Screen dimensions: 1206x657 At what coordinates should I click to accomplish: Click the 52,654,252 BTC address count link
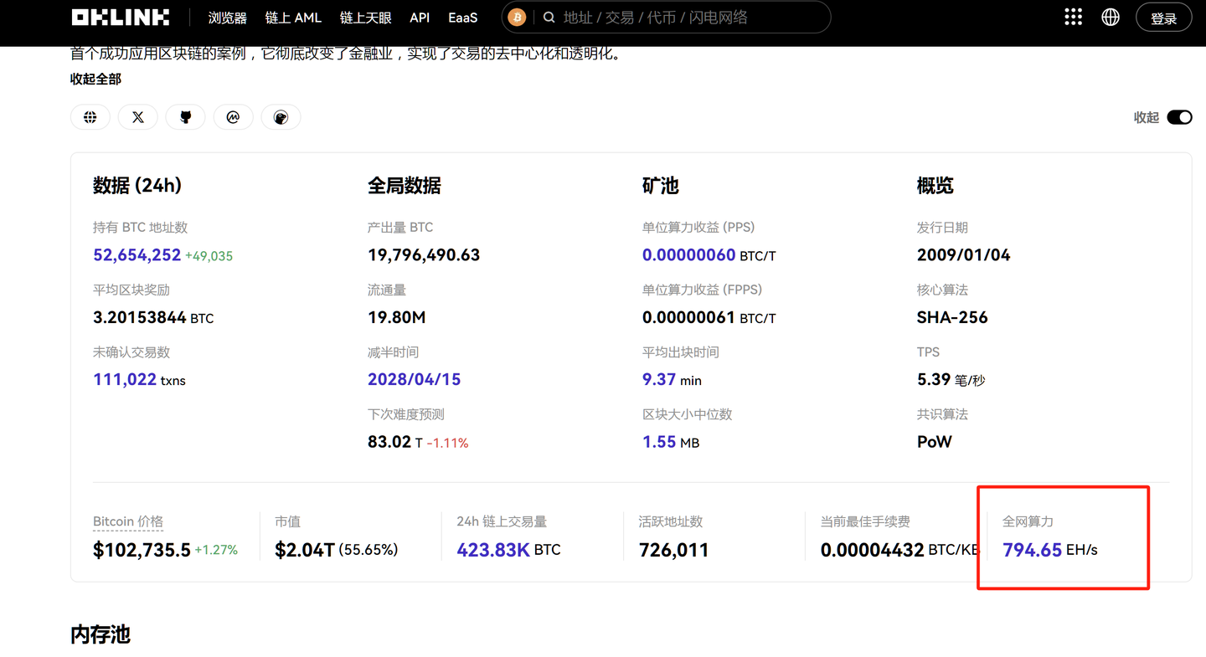tap(137, 255)
